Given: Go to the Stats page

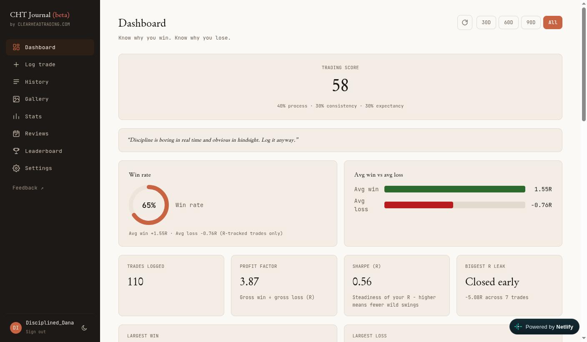Looking at the screenshot, I should tap(50, 116).
